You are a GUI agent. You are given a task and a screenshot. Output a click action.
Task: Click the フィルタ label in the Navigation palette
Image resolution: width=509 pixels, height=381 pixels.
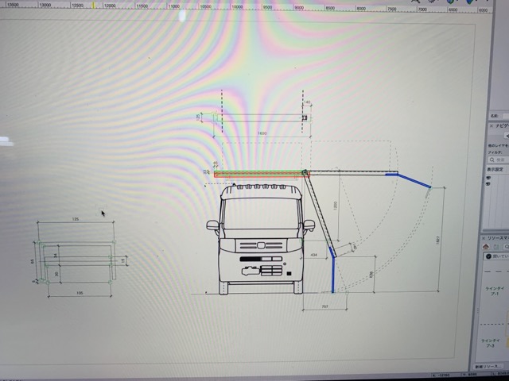point(495,152)
